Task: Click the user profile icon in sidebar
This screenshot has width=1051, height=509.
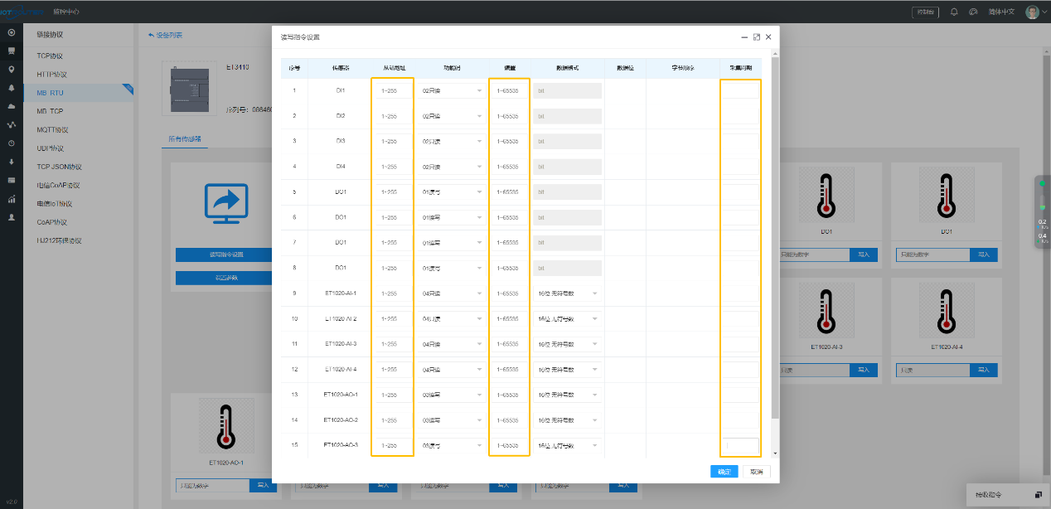Action: tap(11, 217)
